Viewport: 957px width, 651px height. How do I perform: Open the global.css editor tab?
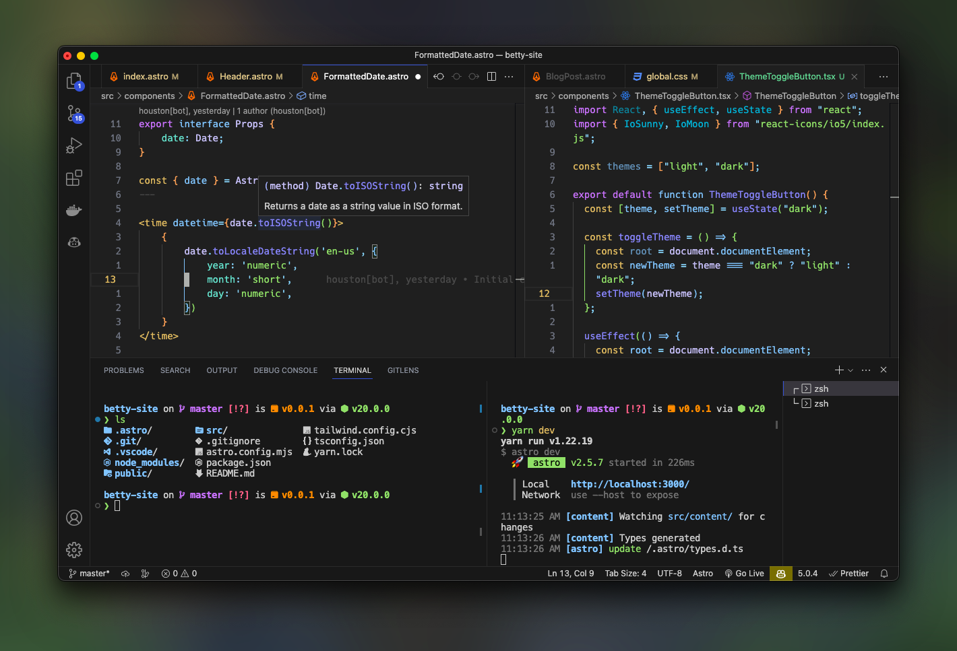click(x=671, y=77)
